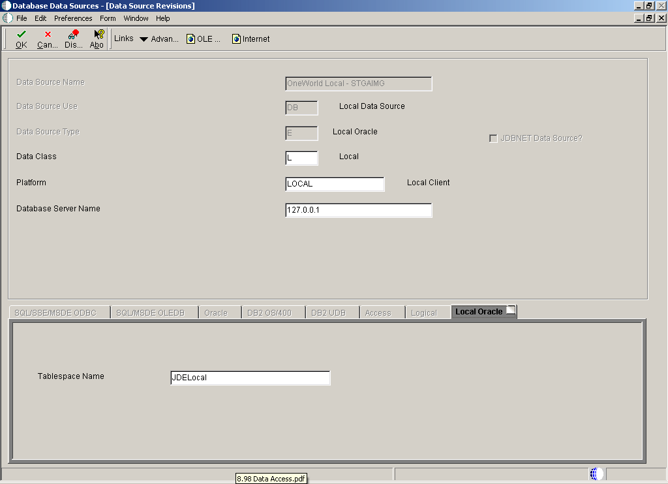
Task: Click the application icon in the title bar
Action: [6, 6]
